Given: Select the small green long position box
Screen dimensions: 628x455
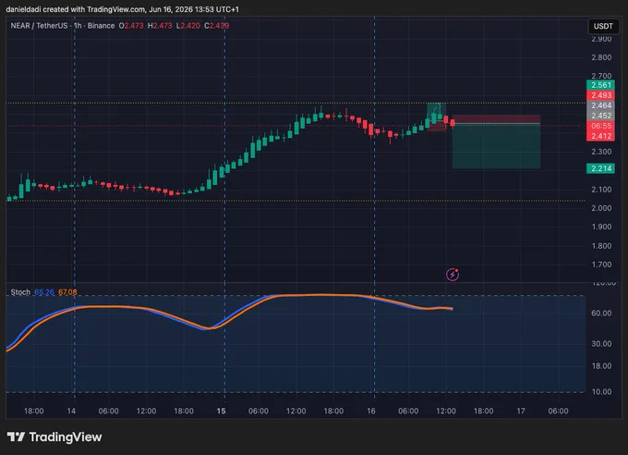Looking at the screenshot, I should coord(436,111).
